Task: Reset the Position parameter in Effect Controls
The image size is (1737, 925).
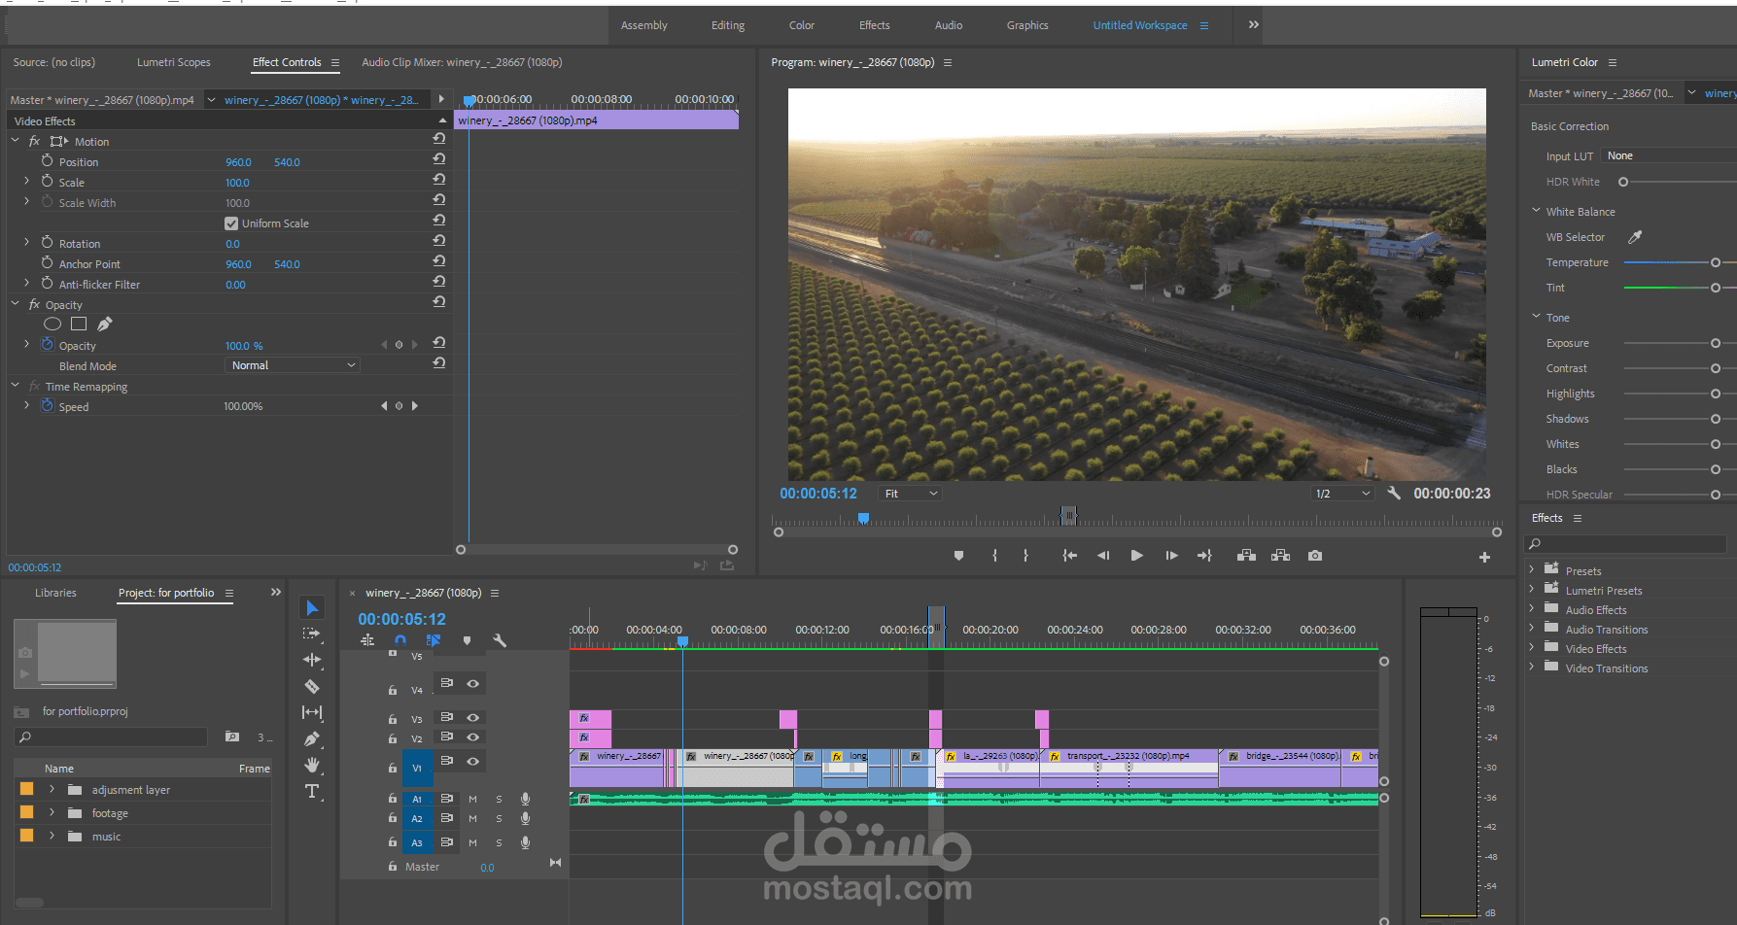Action: (438, 158)
